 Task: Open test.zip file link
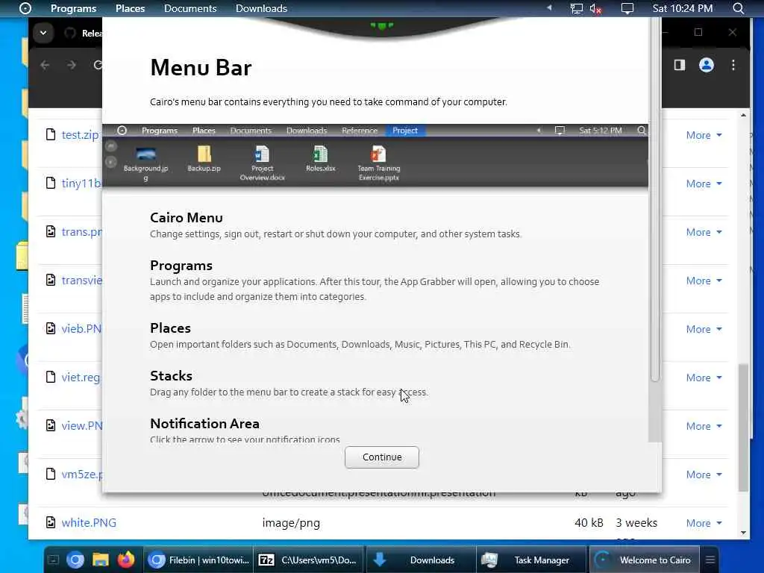(80, 134)
